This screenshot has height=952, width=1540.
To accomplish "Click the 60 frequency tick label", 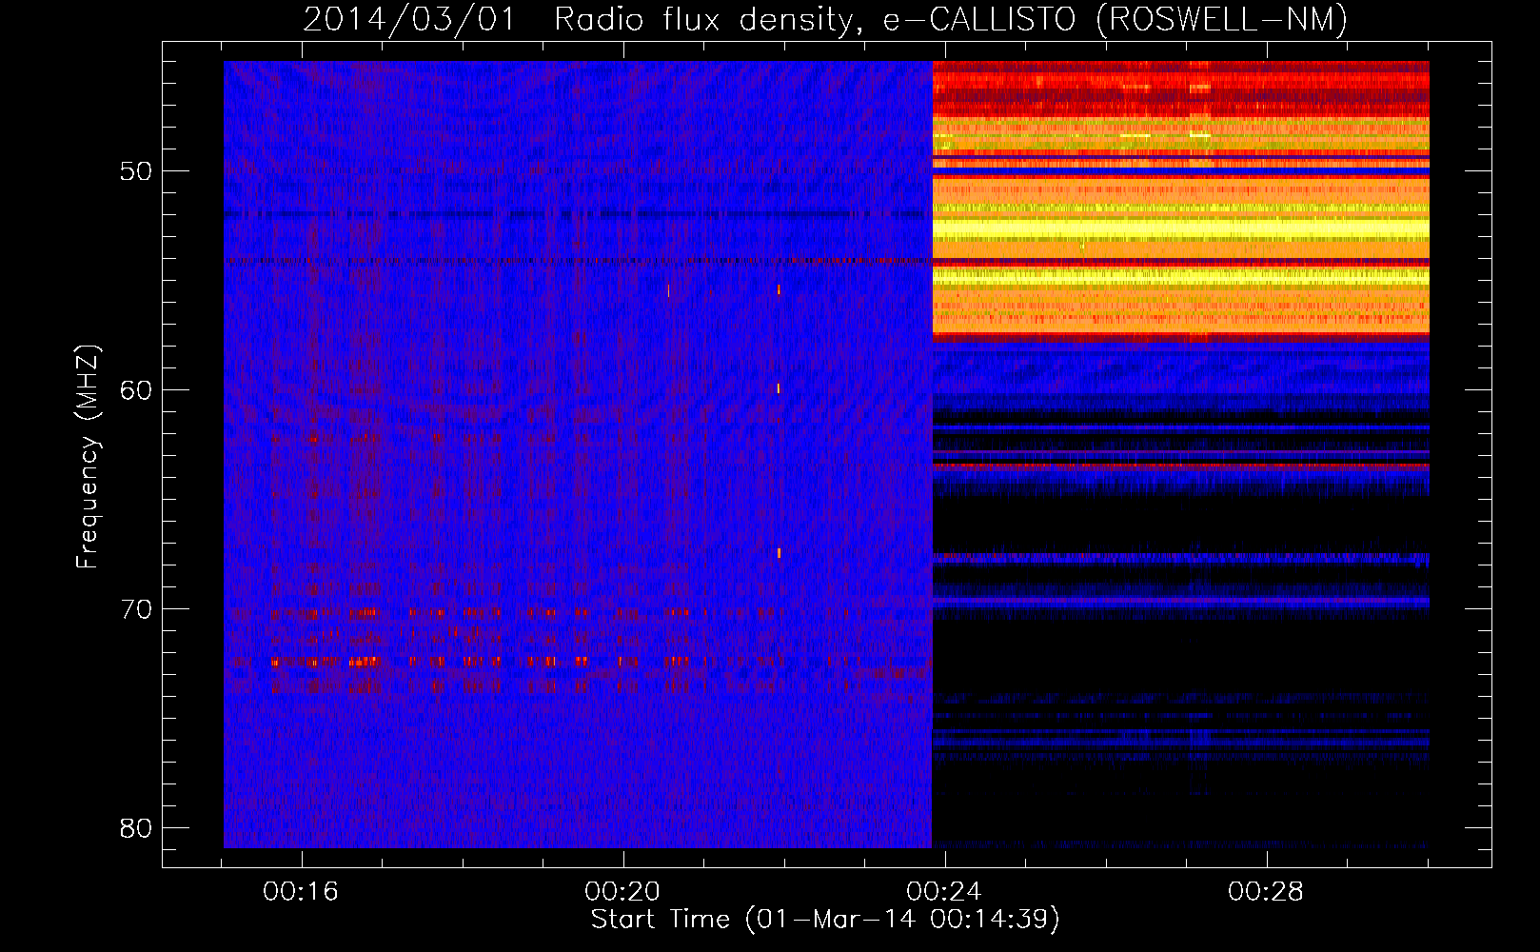I will coord(136,390).
